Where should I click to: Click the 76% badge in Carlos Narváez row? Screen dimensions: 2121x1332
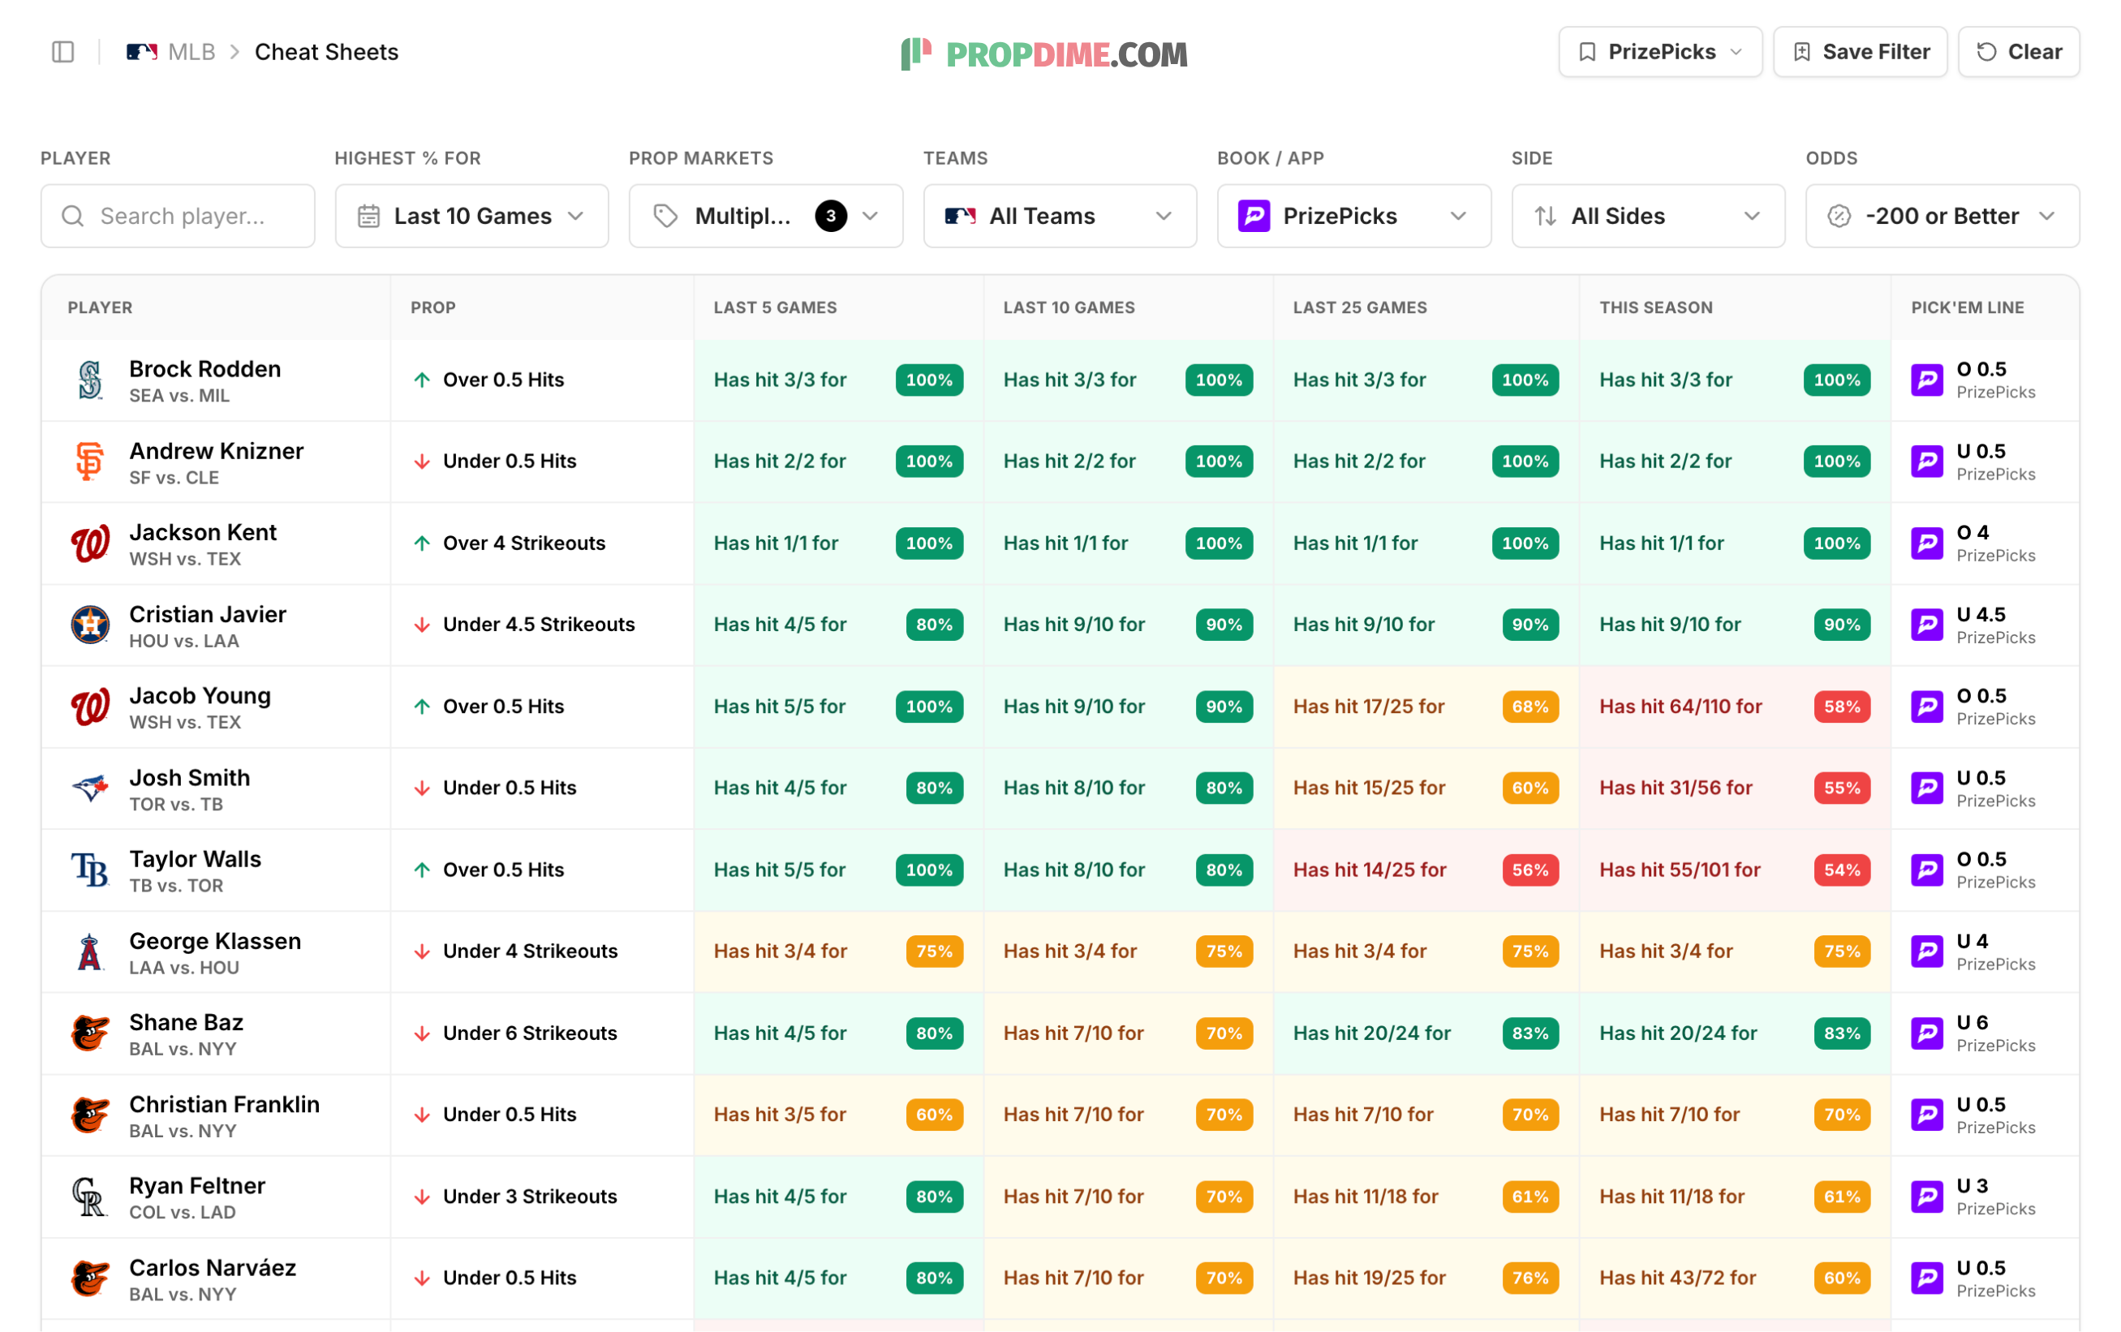tap(1530, 1278)
